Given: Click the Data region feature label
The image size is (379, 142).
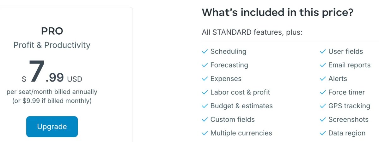Looking at the screenshot, I should [x=347, y=133].
